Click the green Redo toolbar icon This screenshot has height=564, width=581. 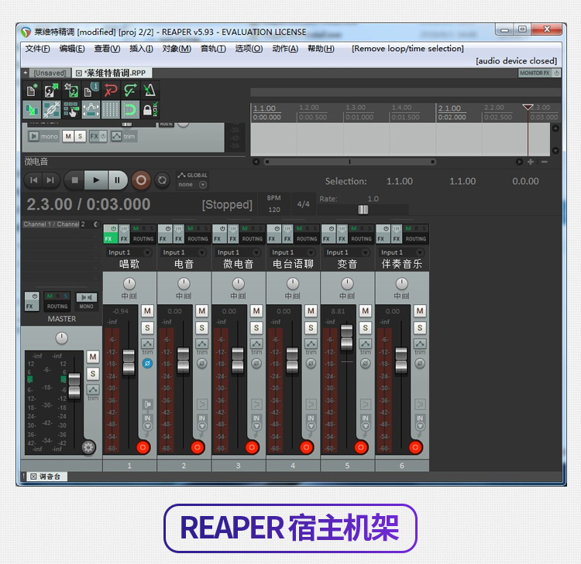pyautogui.click(x=130, y=91)
